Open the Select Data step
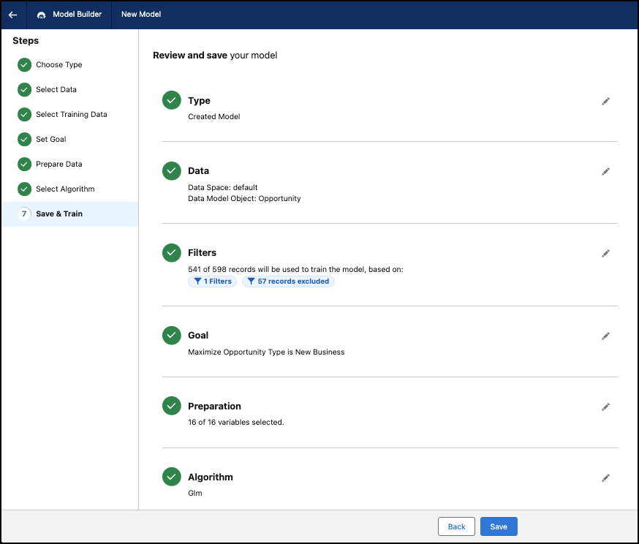Image resolution: width=639 pixels, height=544 pixels. (x=56, y=90)
